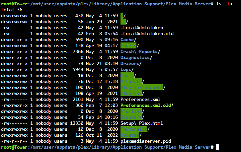The height and width of the screenshot is (152, 241).
Task: Click the time 09:16 on the Cache row
Action: (111, 39)
